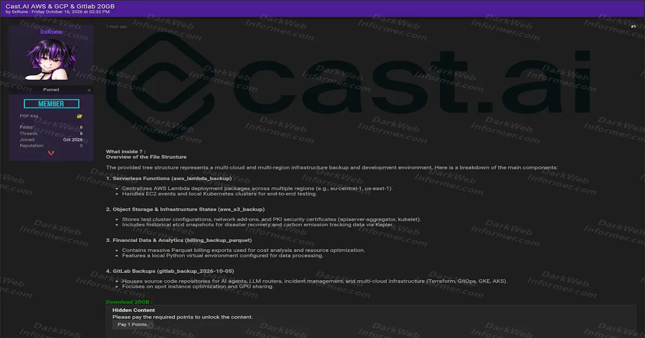The width and height of the screenshot is (645, 338).
Task: Click the green online status dot
Action: (89, 90)
